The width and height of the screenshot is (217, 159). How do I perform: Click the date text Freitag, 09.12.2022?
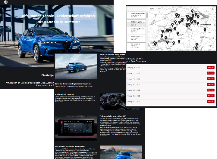pyautogui.click(x=134, y=96)
